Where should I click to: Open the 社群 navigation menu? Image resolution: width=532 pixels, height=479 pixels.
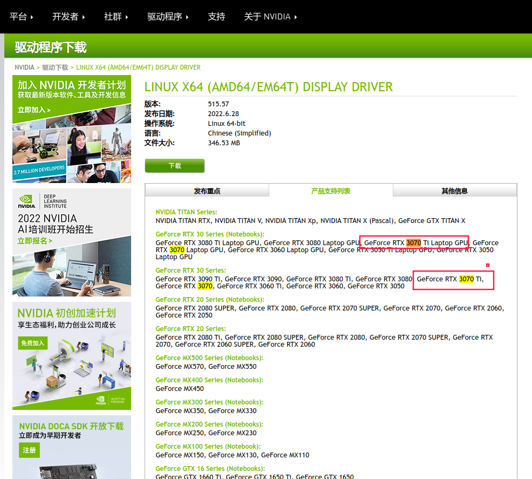(116, 17)
